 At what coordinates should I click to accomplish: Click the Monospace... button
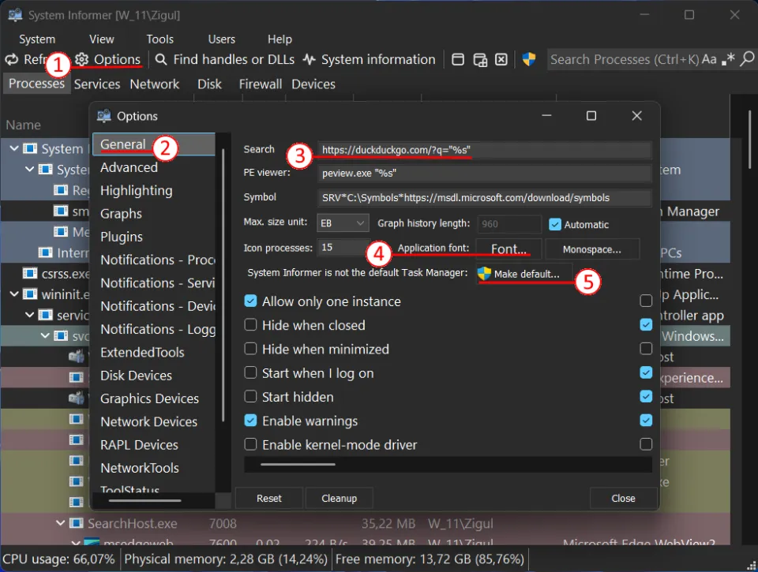pos(592,249)
